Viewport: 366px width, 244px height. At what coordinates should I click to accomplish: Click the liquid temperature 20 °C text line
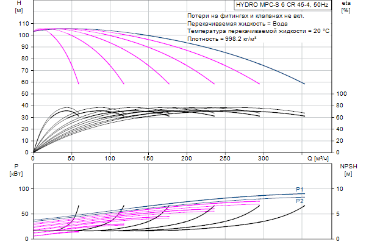[259, 30]
